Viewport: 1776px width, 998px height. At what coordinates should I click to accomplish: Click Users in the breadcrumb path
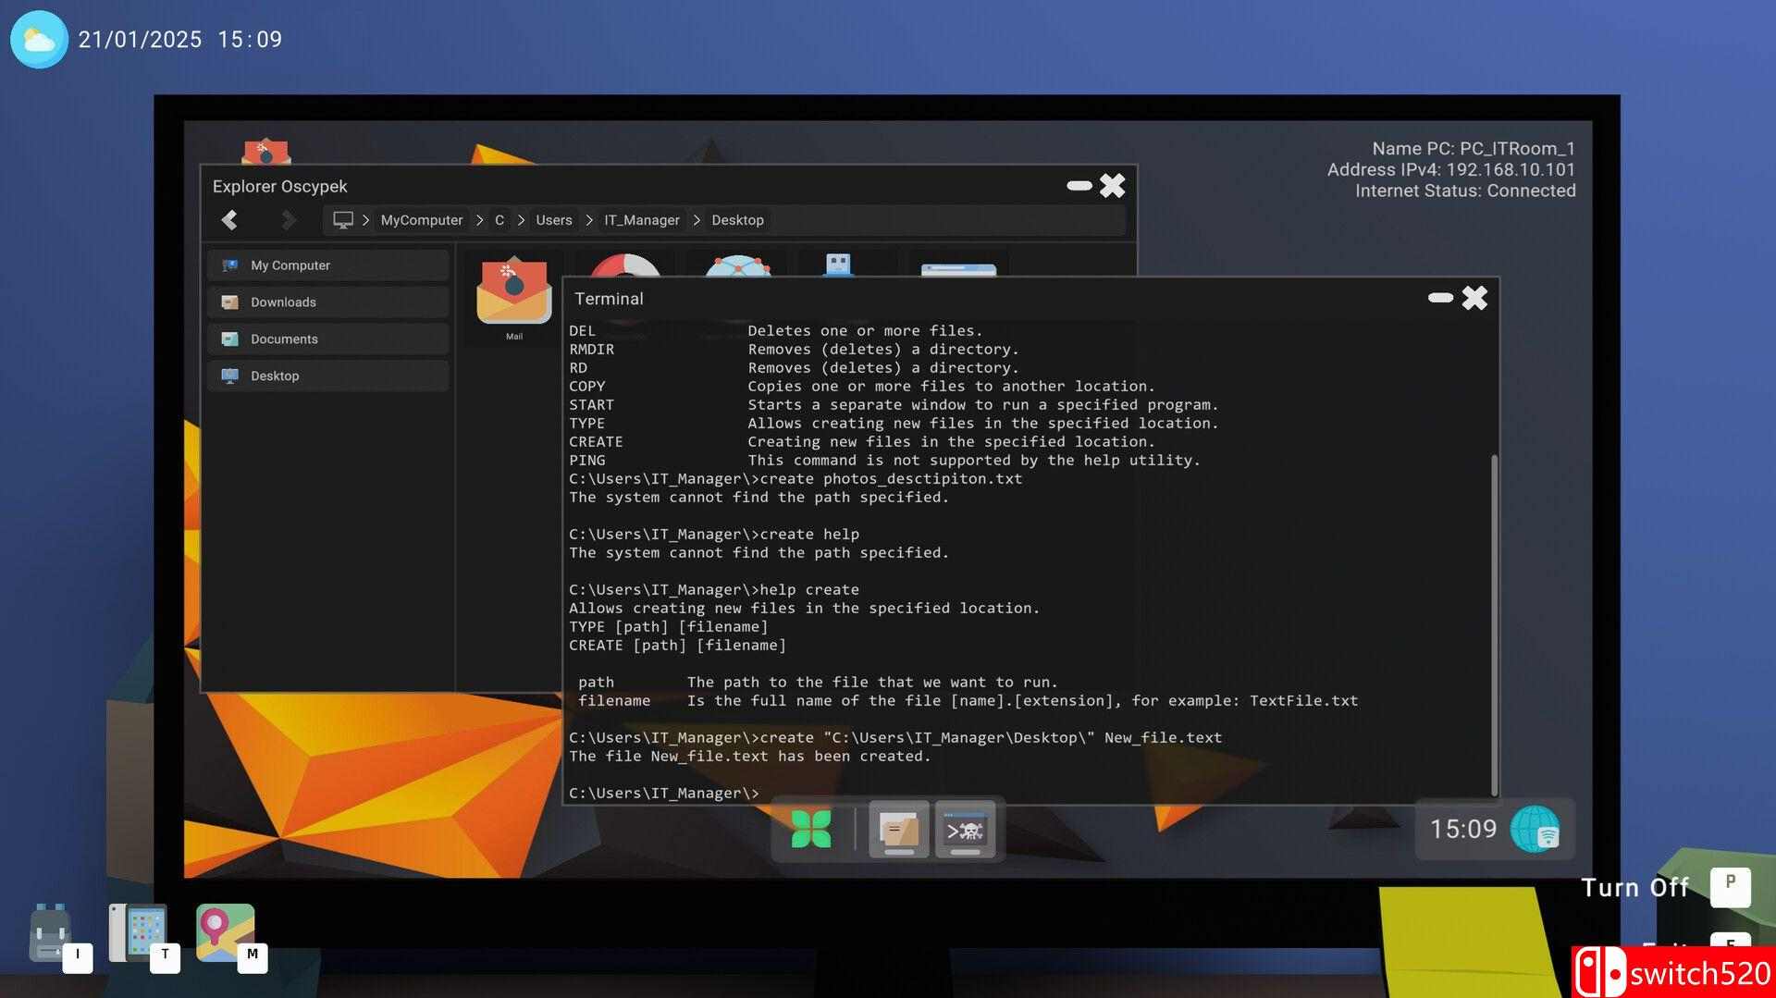pos(553,220)
